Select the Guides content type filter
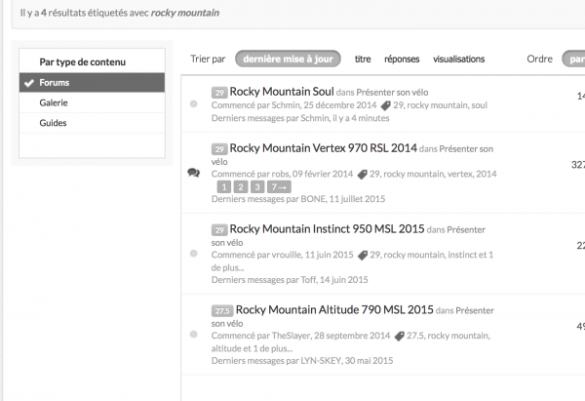Image resolution: width=585 pixels, height=401 pixels. (92, 123)
